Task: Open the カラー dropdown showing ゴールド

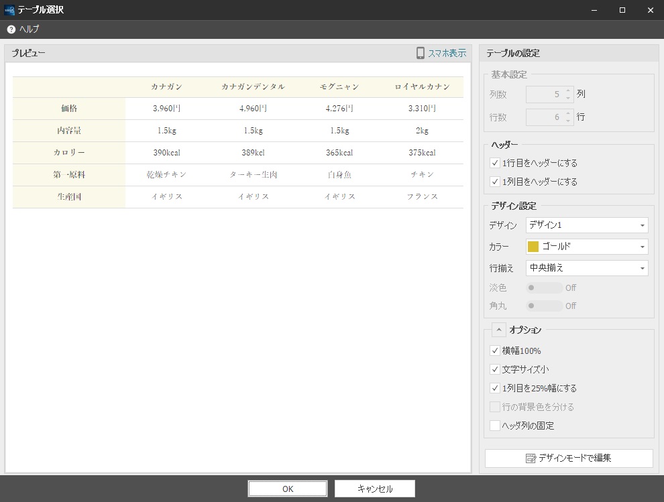Action: (x=587, y=247)
